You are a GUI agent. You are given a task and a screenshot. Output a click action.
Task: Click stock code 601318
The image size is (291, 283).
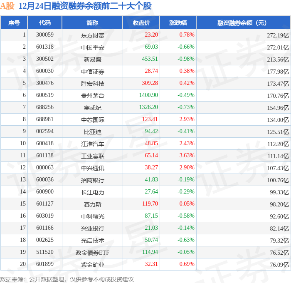coord(45,47)
